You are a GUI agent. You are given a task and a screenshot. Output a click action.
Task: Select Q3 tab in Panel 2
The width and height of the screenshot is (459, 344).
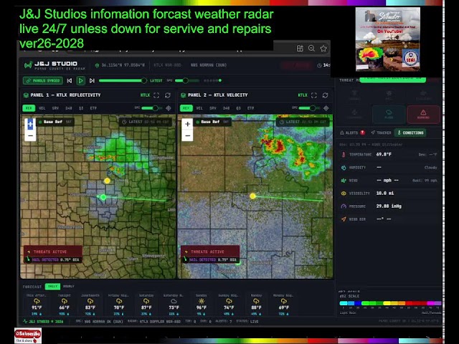click(x=239, y=108)
